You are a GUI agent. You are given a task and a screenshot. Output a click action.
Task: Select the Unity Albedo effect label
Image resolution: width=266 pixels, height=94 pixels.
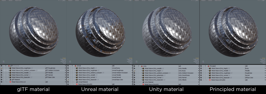(182, 80)
